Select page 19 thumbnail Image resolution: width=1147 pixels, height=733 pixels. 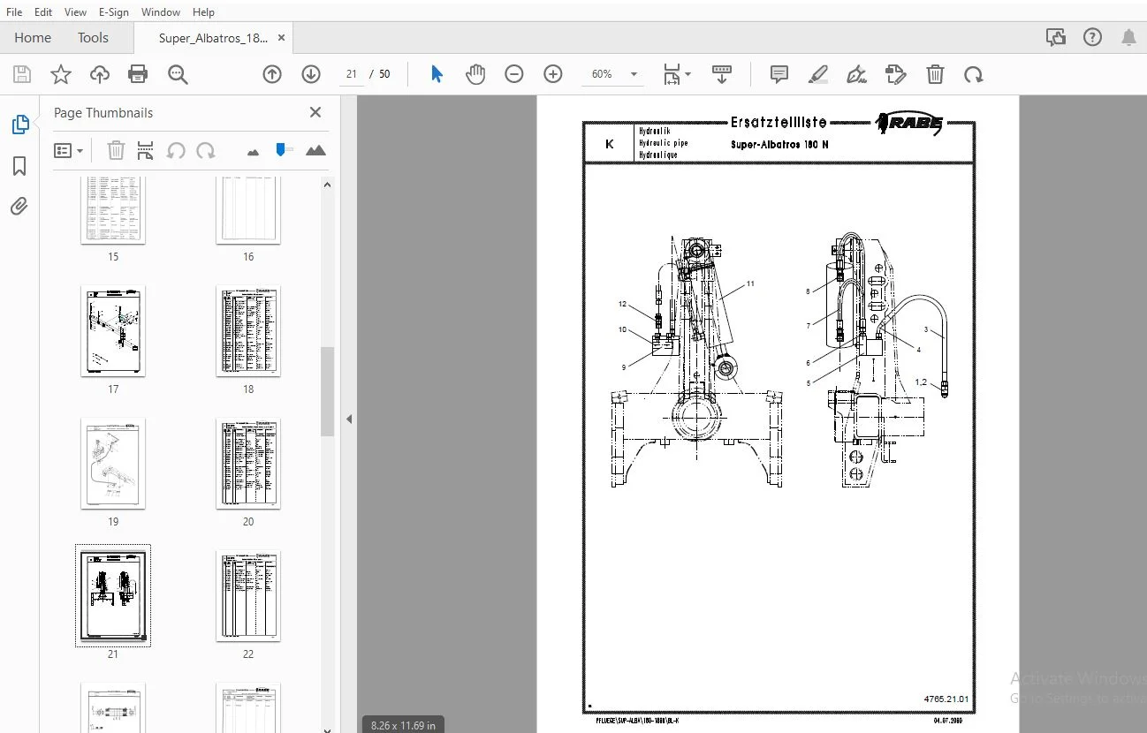[113, 464]
